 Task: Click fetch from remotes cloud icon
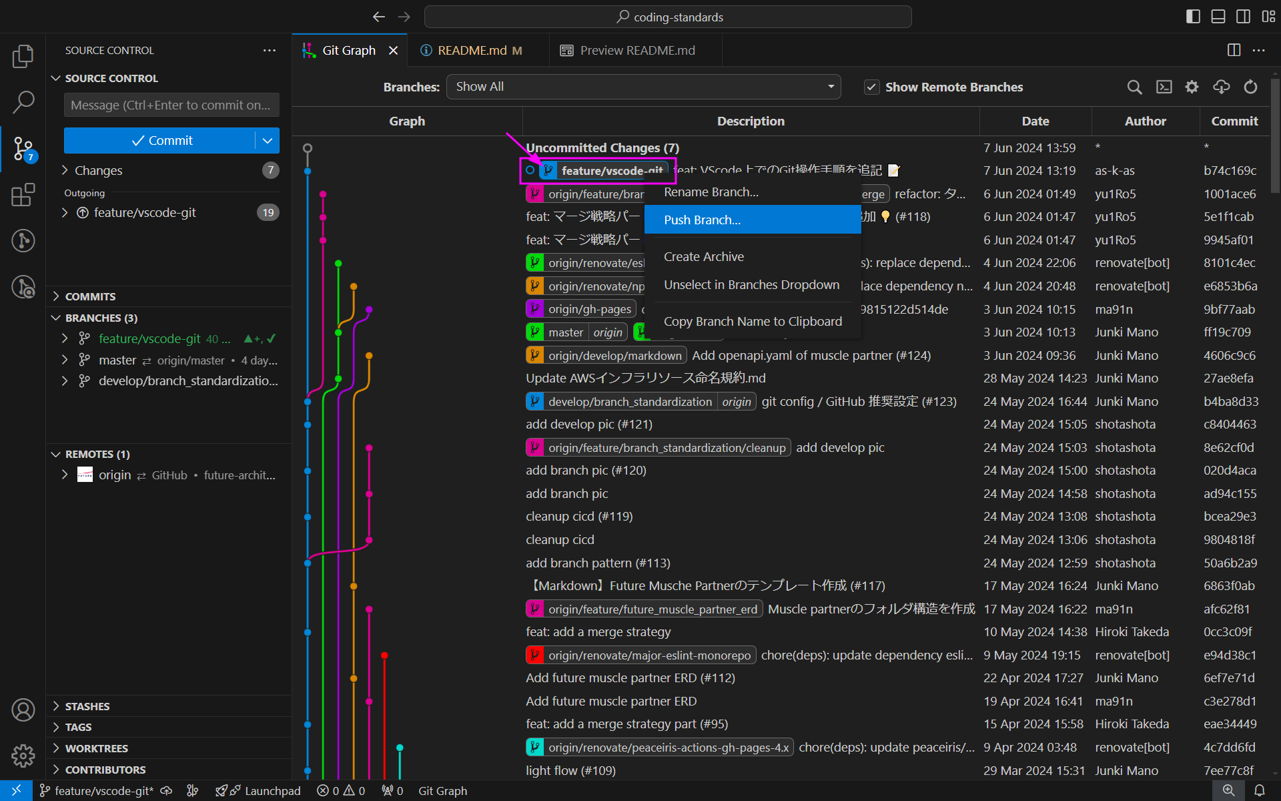tap(1221, 87)
